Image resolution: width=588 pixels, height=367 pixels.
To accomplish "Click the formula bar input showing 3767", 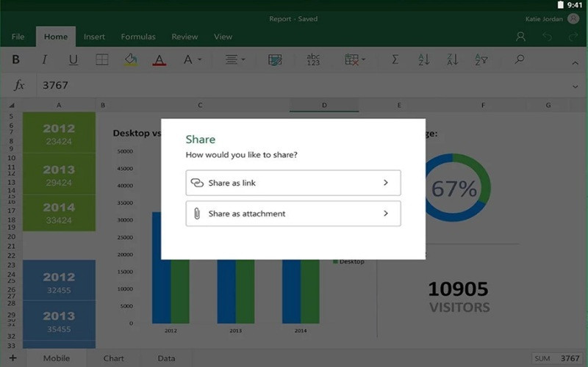I will [294, 85].
